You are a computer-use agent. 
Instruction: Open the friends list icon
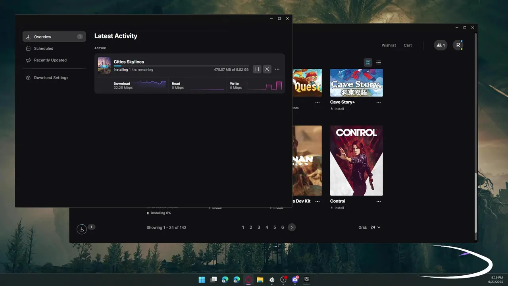pyautogui.click(x=441, y=45)
